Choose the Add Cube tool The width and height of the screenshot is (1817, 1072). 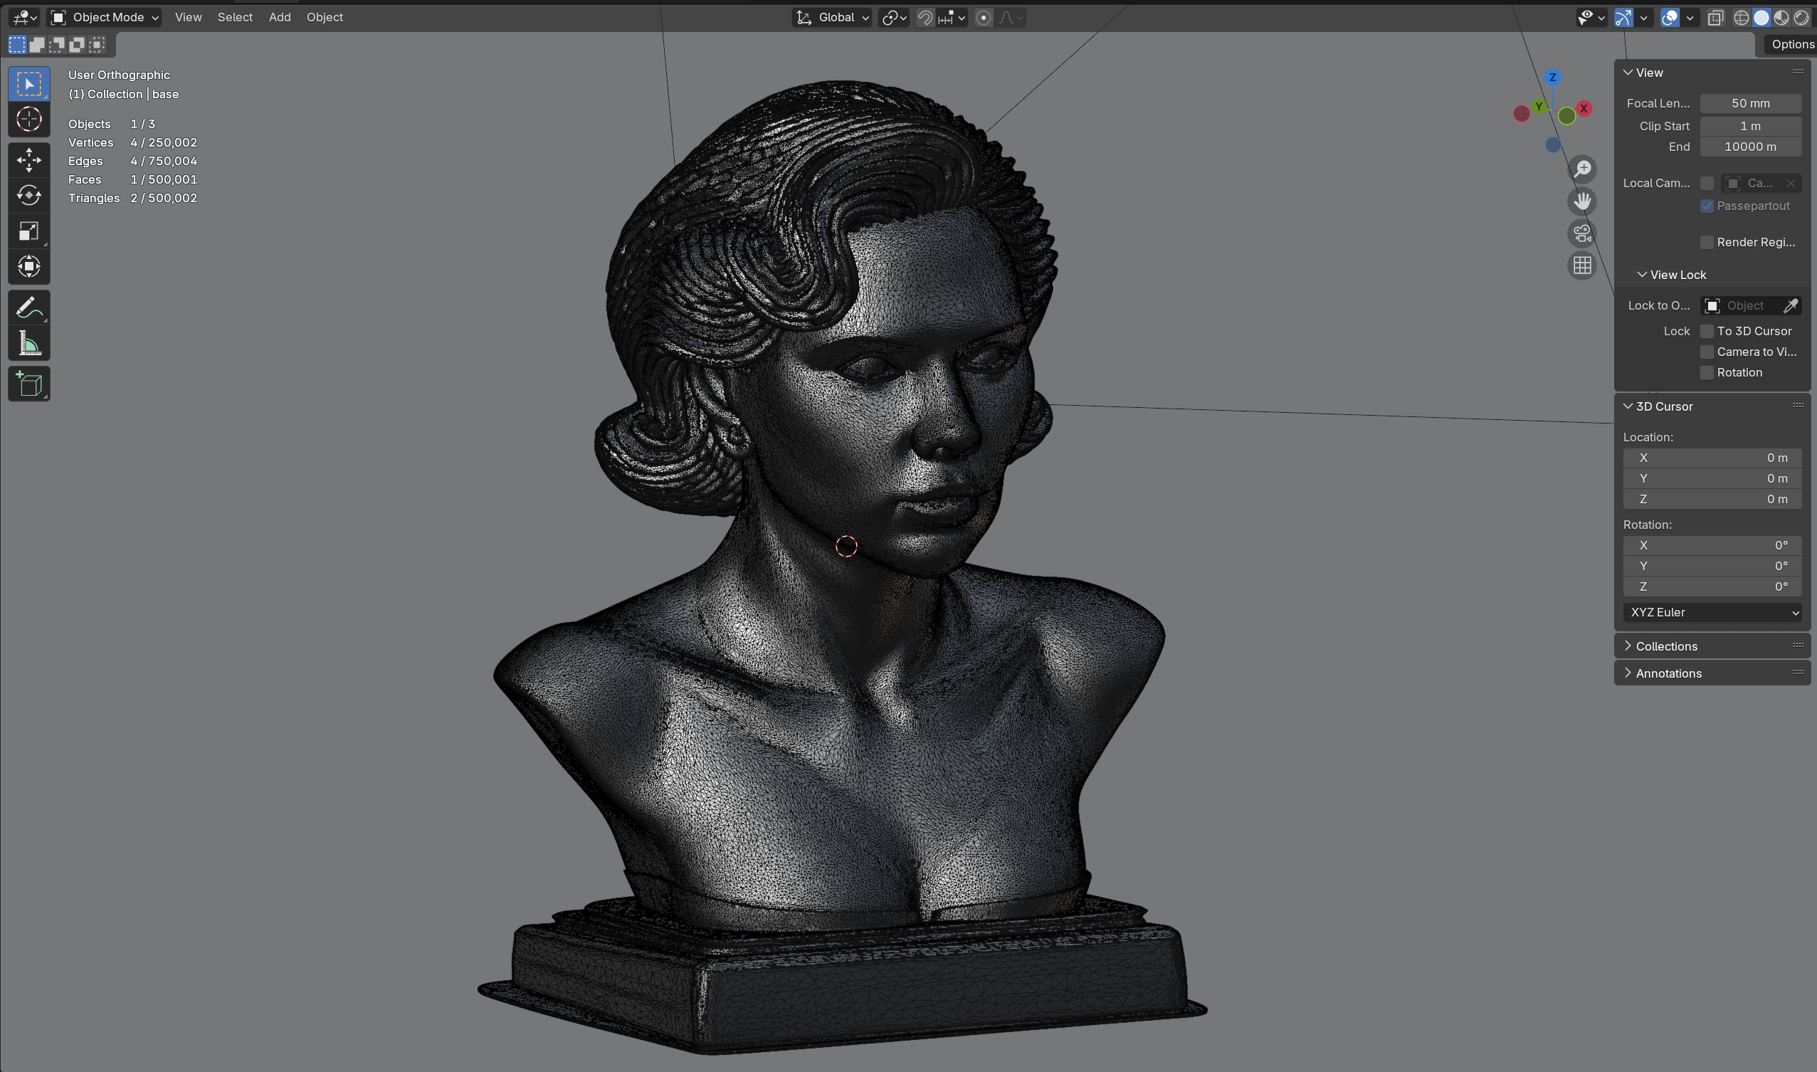[29, 384]
